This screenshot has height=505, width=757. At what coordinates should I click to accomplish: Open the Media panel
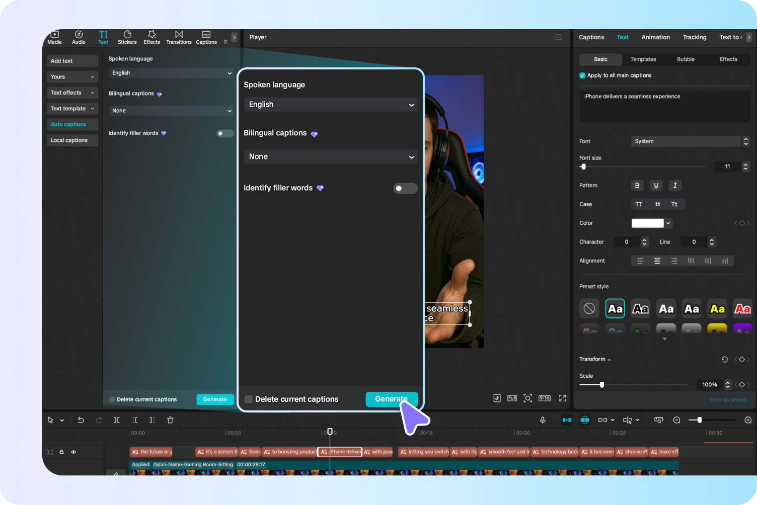(54, 37)
